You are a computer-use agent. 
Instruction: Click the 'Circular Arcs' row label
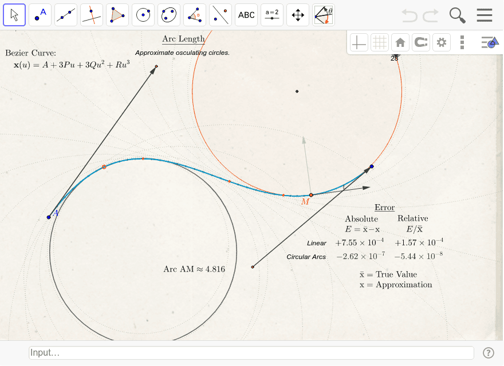pyautogui.click(x=306, y=257)
